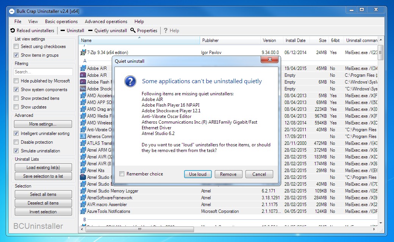
Task: Click Save selection to a list
Action: click(x=43, y=176)
